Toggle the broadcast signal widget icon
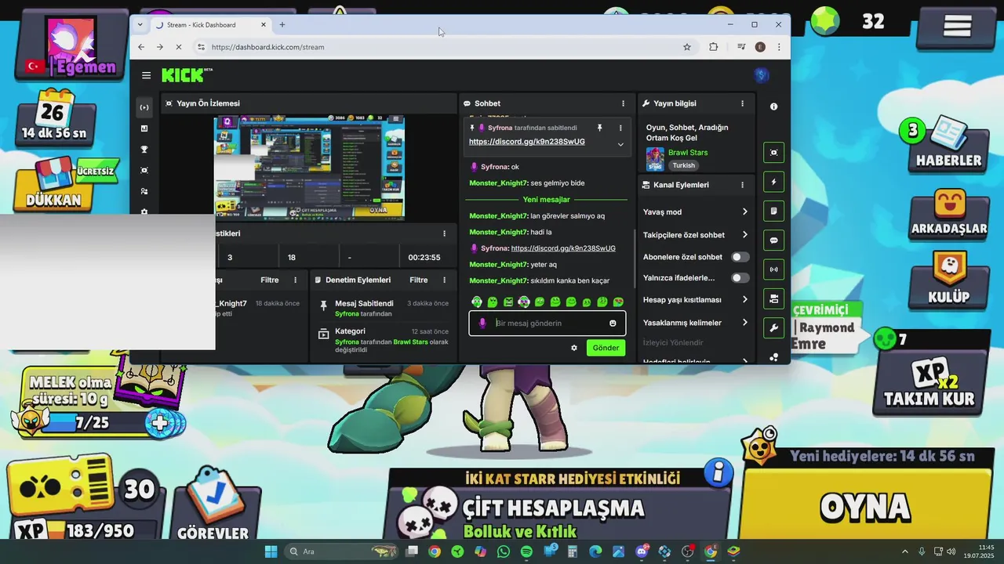Viewport: 1004px width, 564px height. point(774,269)
